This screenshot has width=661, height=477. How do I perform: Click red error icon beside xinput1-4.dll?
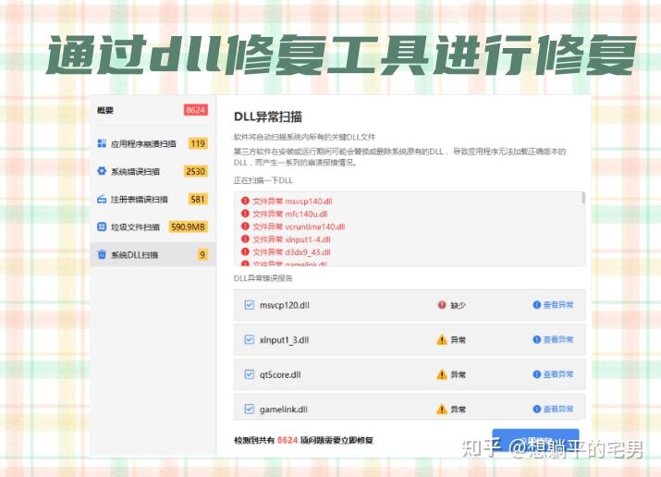point(245,238)
